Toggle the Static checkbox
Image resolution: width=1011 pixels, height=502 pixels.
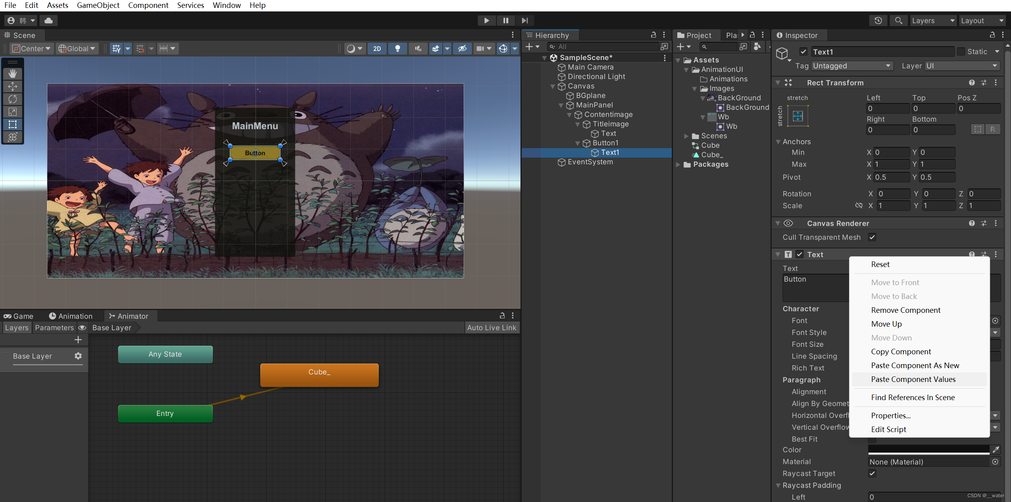click(x=961, y=52)
